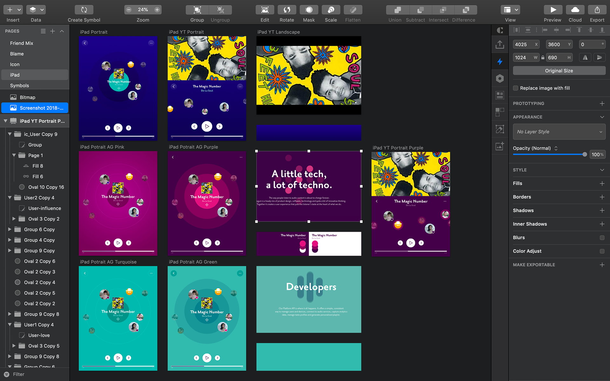
Task: Add a new page with plus icon
Action: click(53, 31)
